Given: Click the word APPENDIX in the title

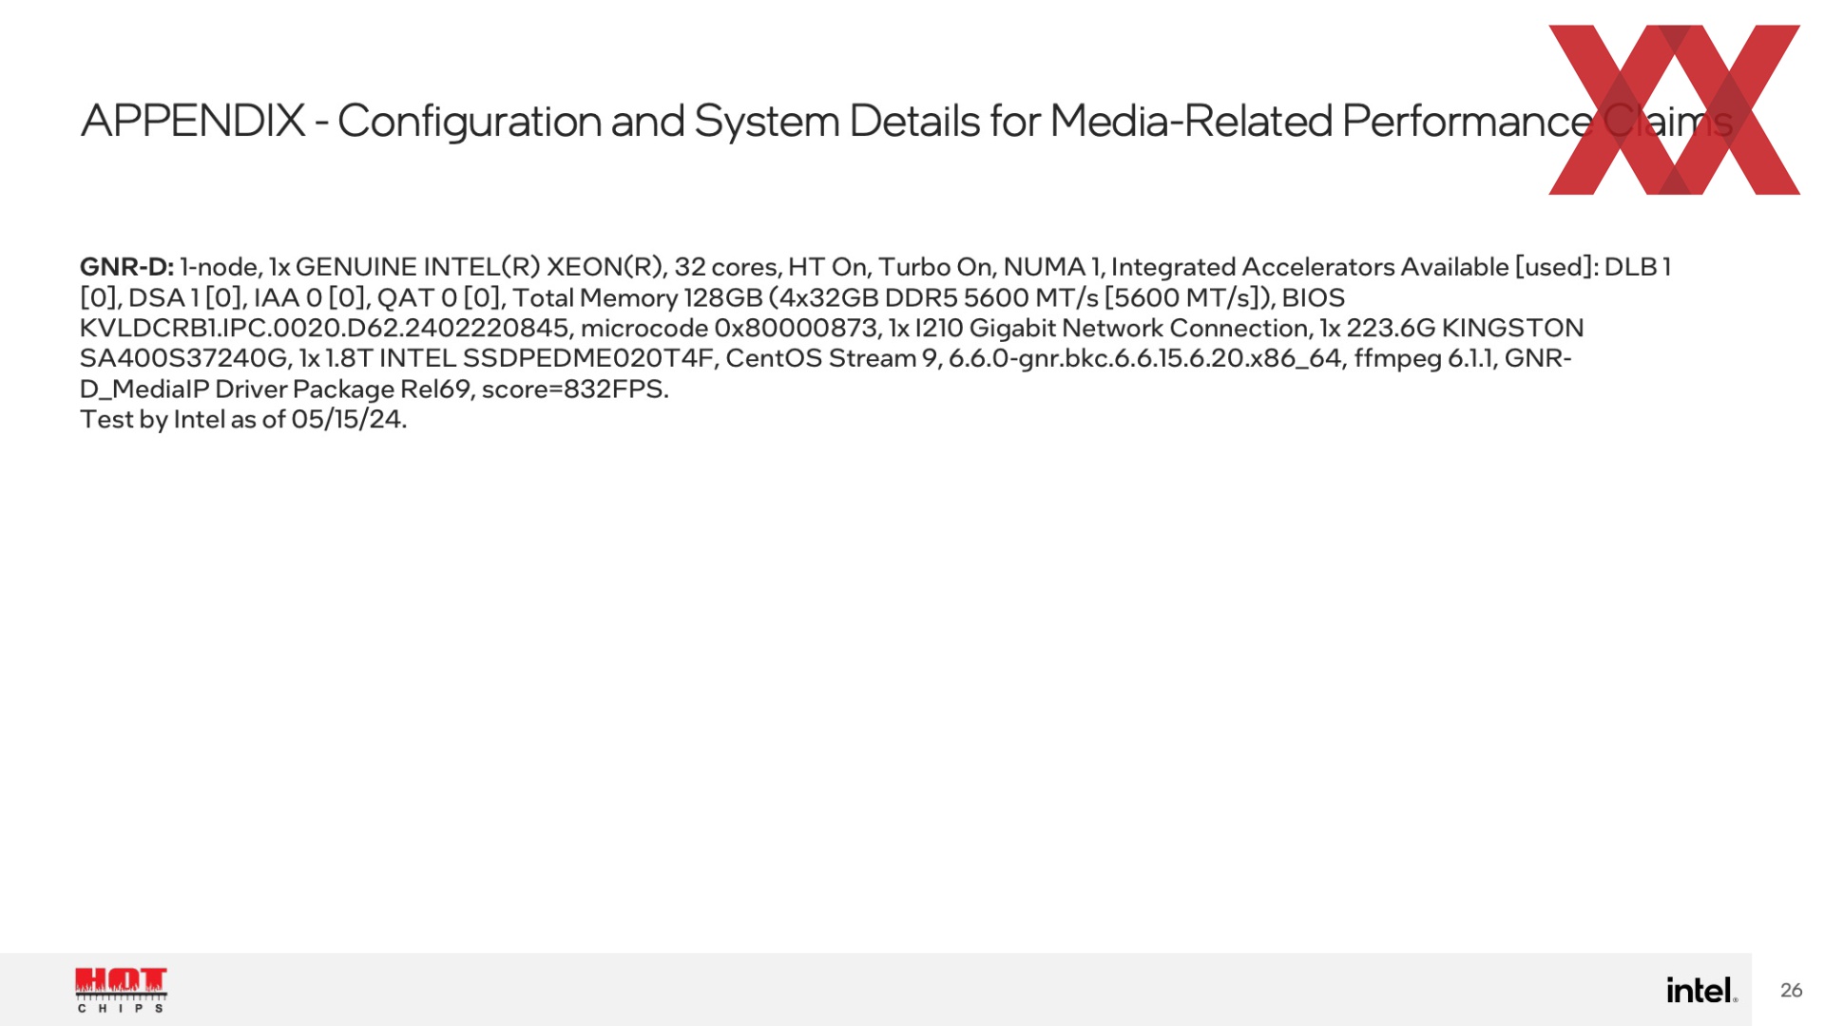Looking at the screenshot, I should tap(193, 121).
